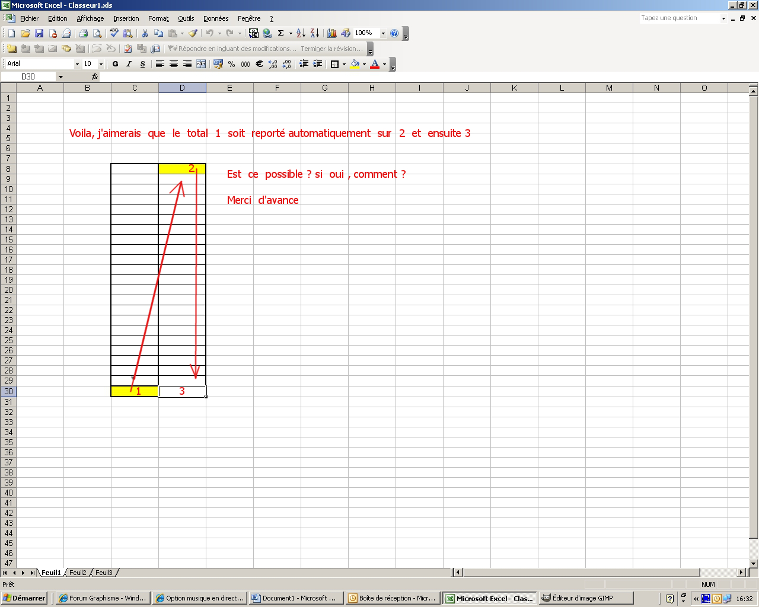759x607 pixels.
Task: Insert a hyperlink with the globe icon
Action: pyautogui.click(x=267, y=33)
